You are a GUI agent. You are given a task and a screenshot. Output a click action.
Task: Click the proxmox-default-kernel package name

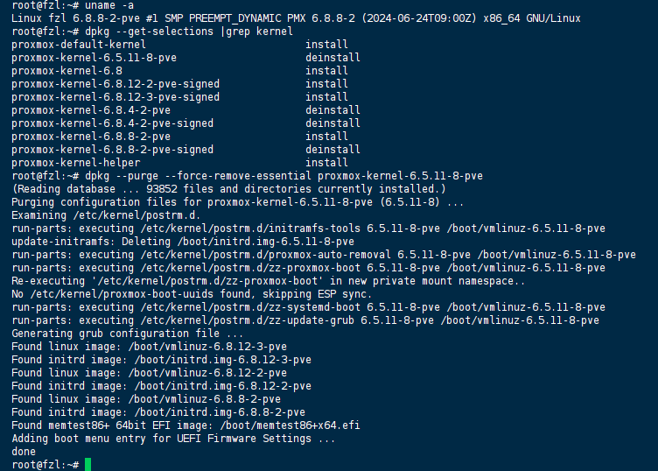(79, 45)
